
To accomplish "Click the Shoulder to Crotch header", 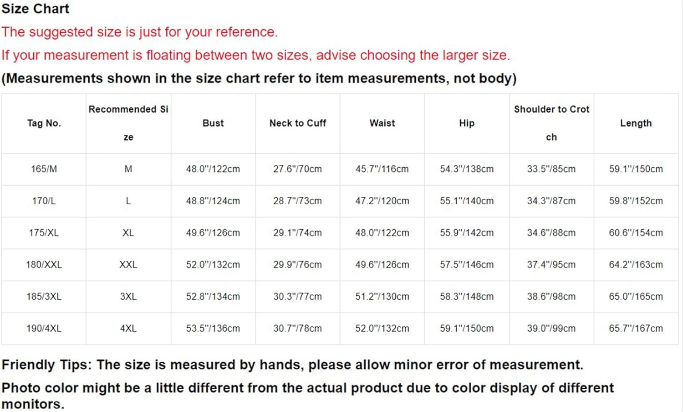I will tap(551, 123).
